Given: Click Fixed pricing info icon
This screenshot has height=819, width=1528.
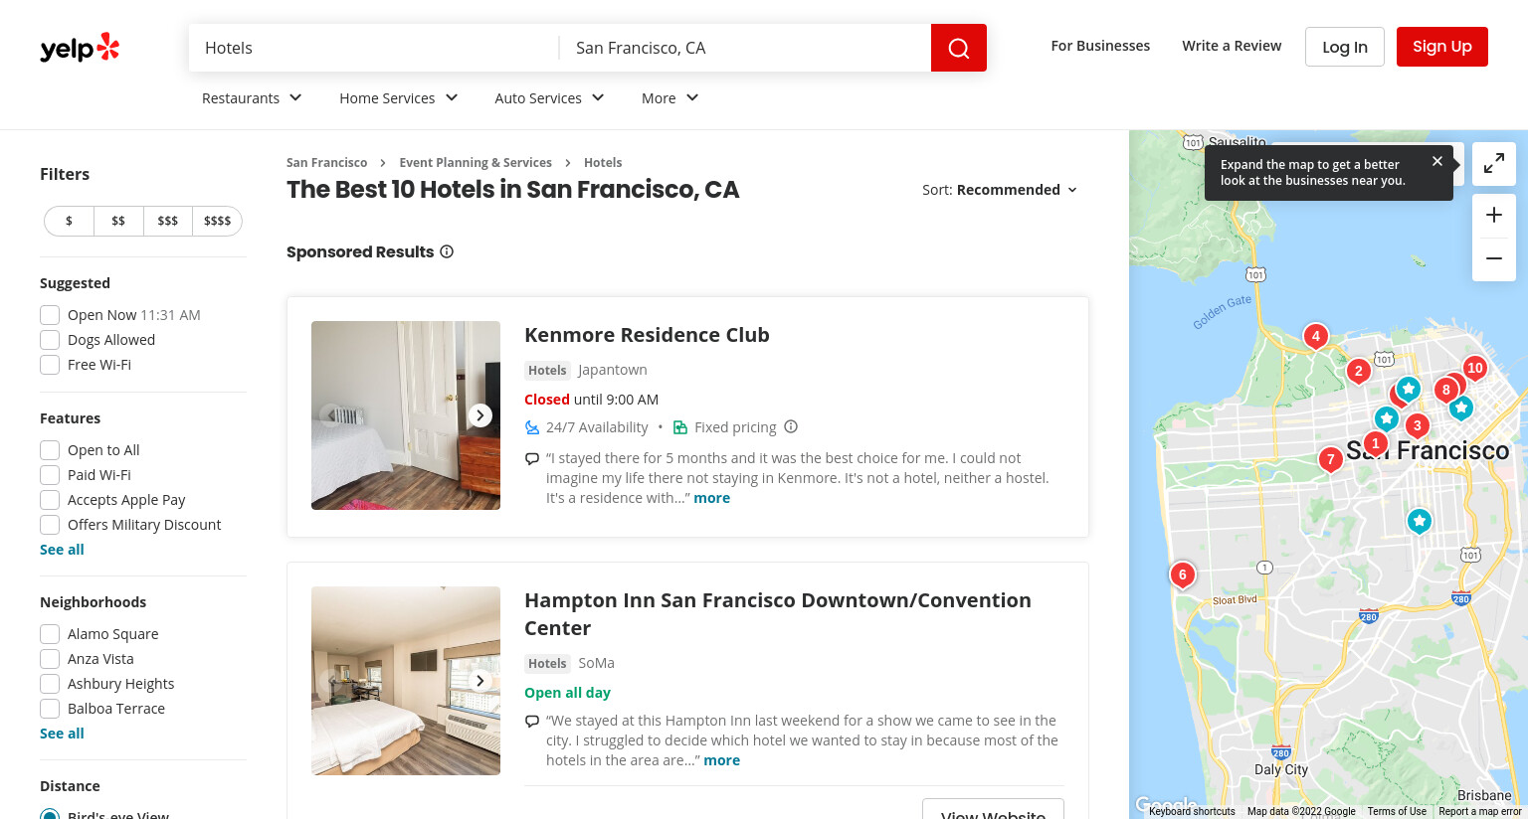Looking at the screenshot, I should (791, 426).
